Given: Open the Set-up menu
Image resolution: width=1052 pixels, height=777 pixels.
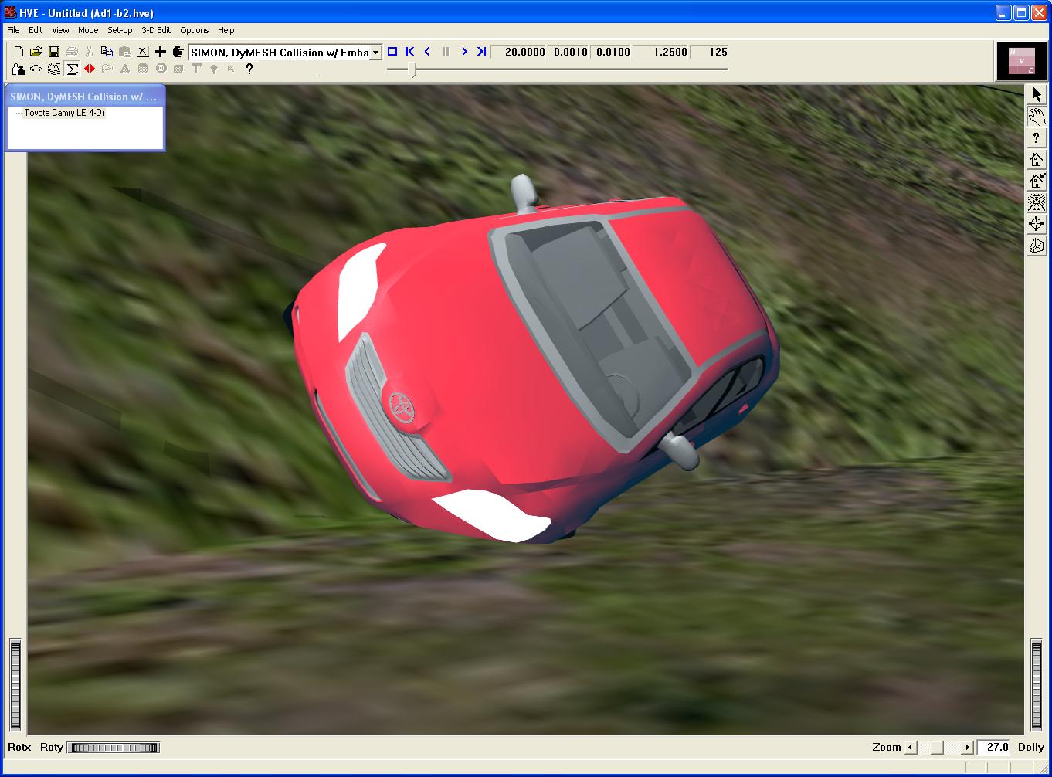Looking at the screenshot, I should [120, 30].
